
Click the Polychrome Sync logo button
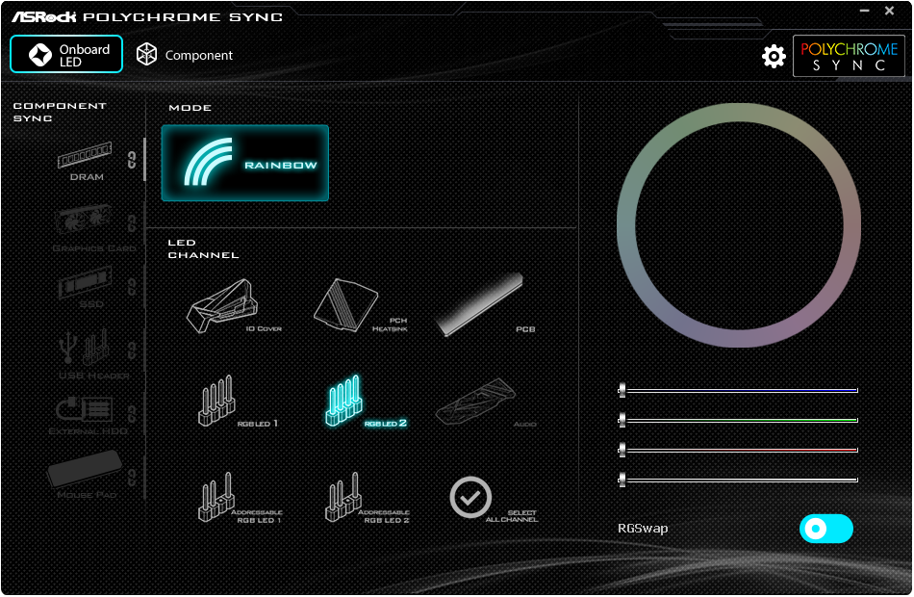[x=849, y=56]
